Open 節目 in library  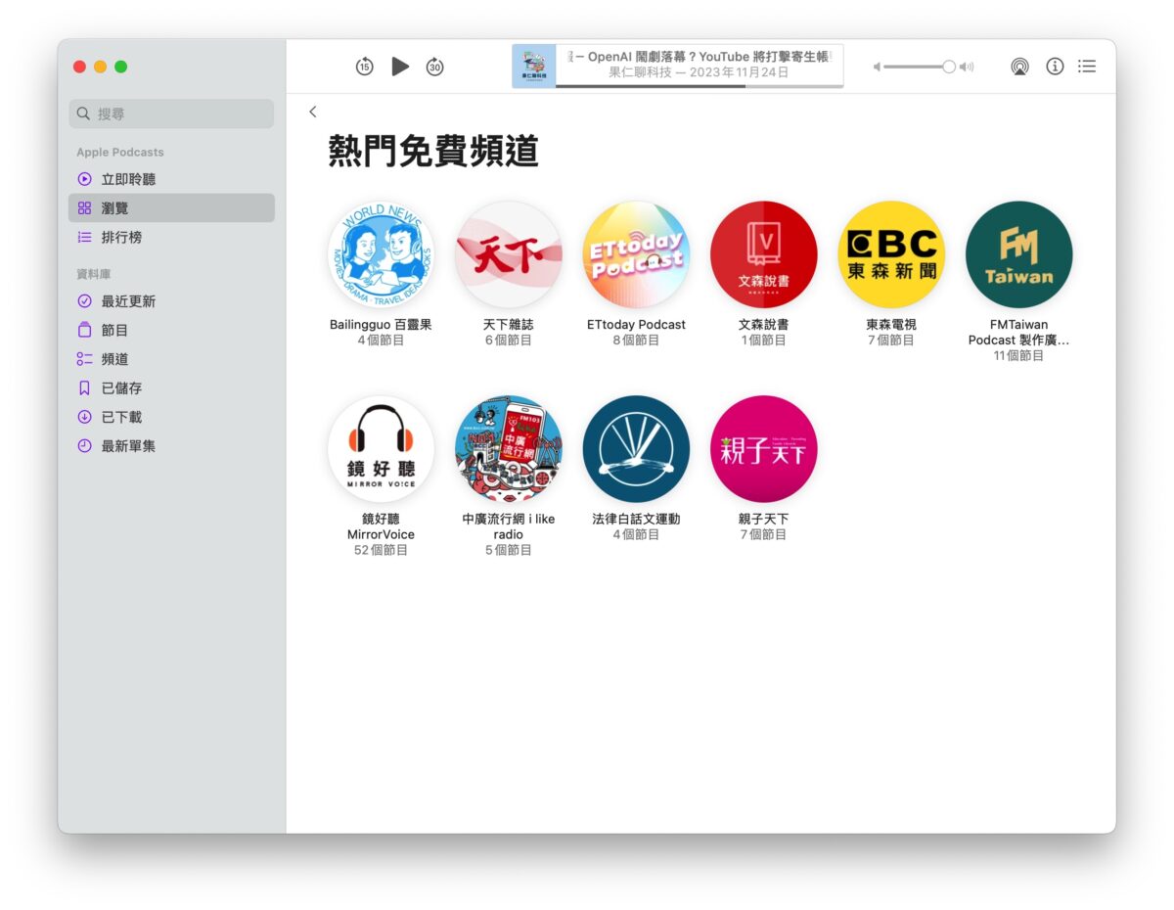click(171, 331)
